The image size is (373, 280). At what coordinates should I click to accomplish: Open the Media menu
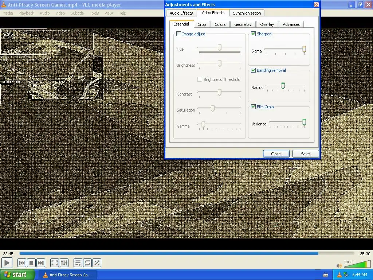point(8,13)
